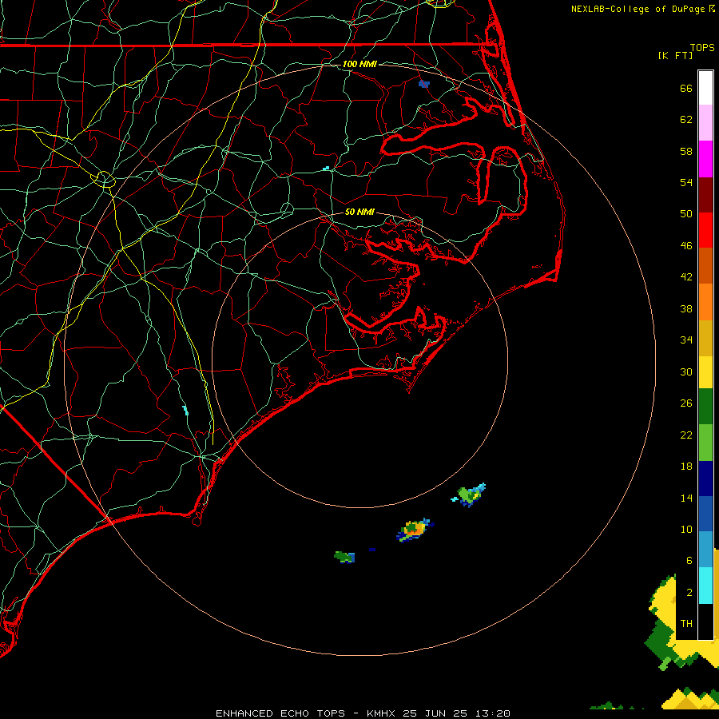Click the legend value 62
The image size is (719, 719).
click(686, 120)
